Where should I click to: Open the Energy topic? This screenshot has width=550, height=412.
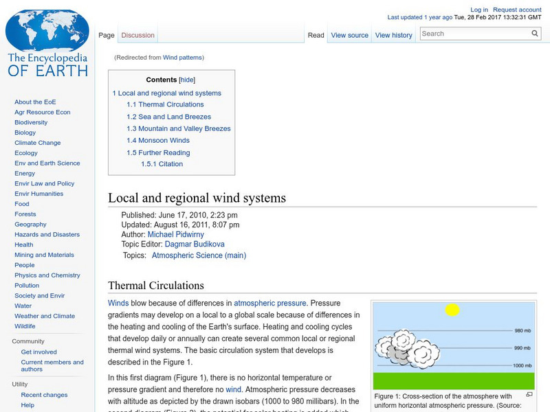pos(25,173)
